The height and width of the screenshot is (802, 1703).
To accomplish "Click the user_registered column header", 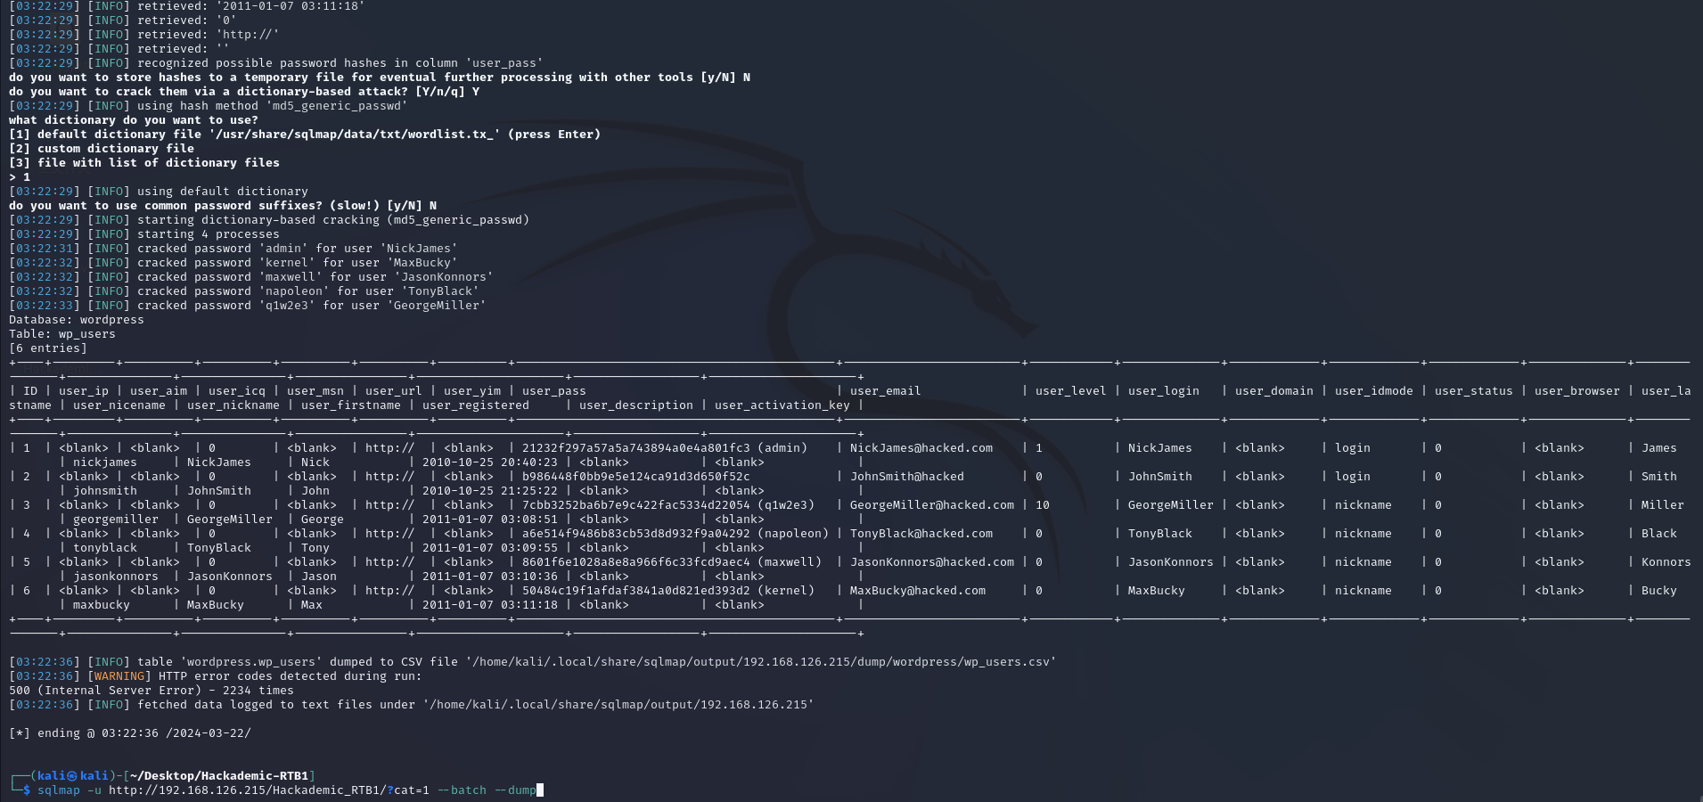I will 475,405.
